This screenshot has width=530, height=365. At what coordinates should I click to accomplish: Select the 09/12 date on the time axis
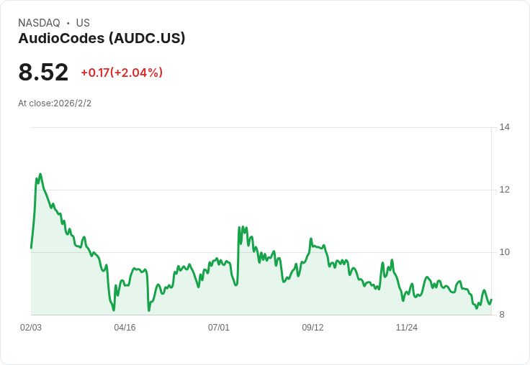(x=313, y=328)
